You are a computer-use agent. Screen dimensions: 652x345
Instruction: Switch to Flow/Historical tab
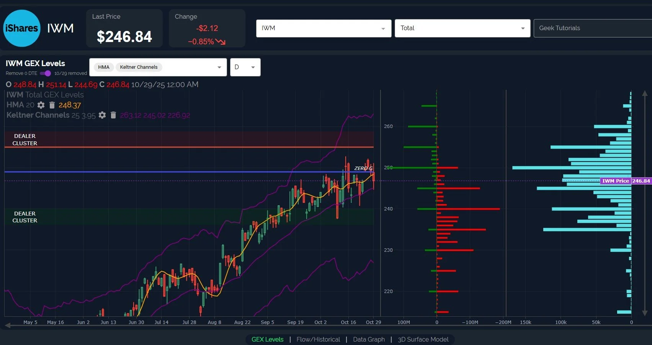318,339
